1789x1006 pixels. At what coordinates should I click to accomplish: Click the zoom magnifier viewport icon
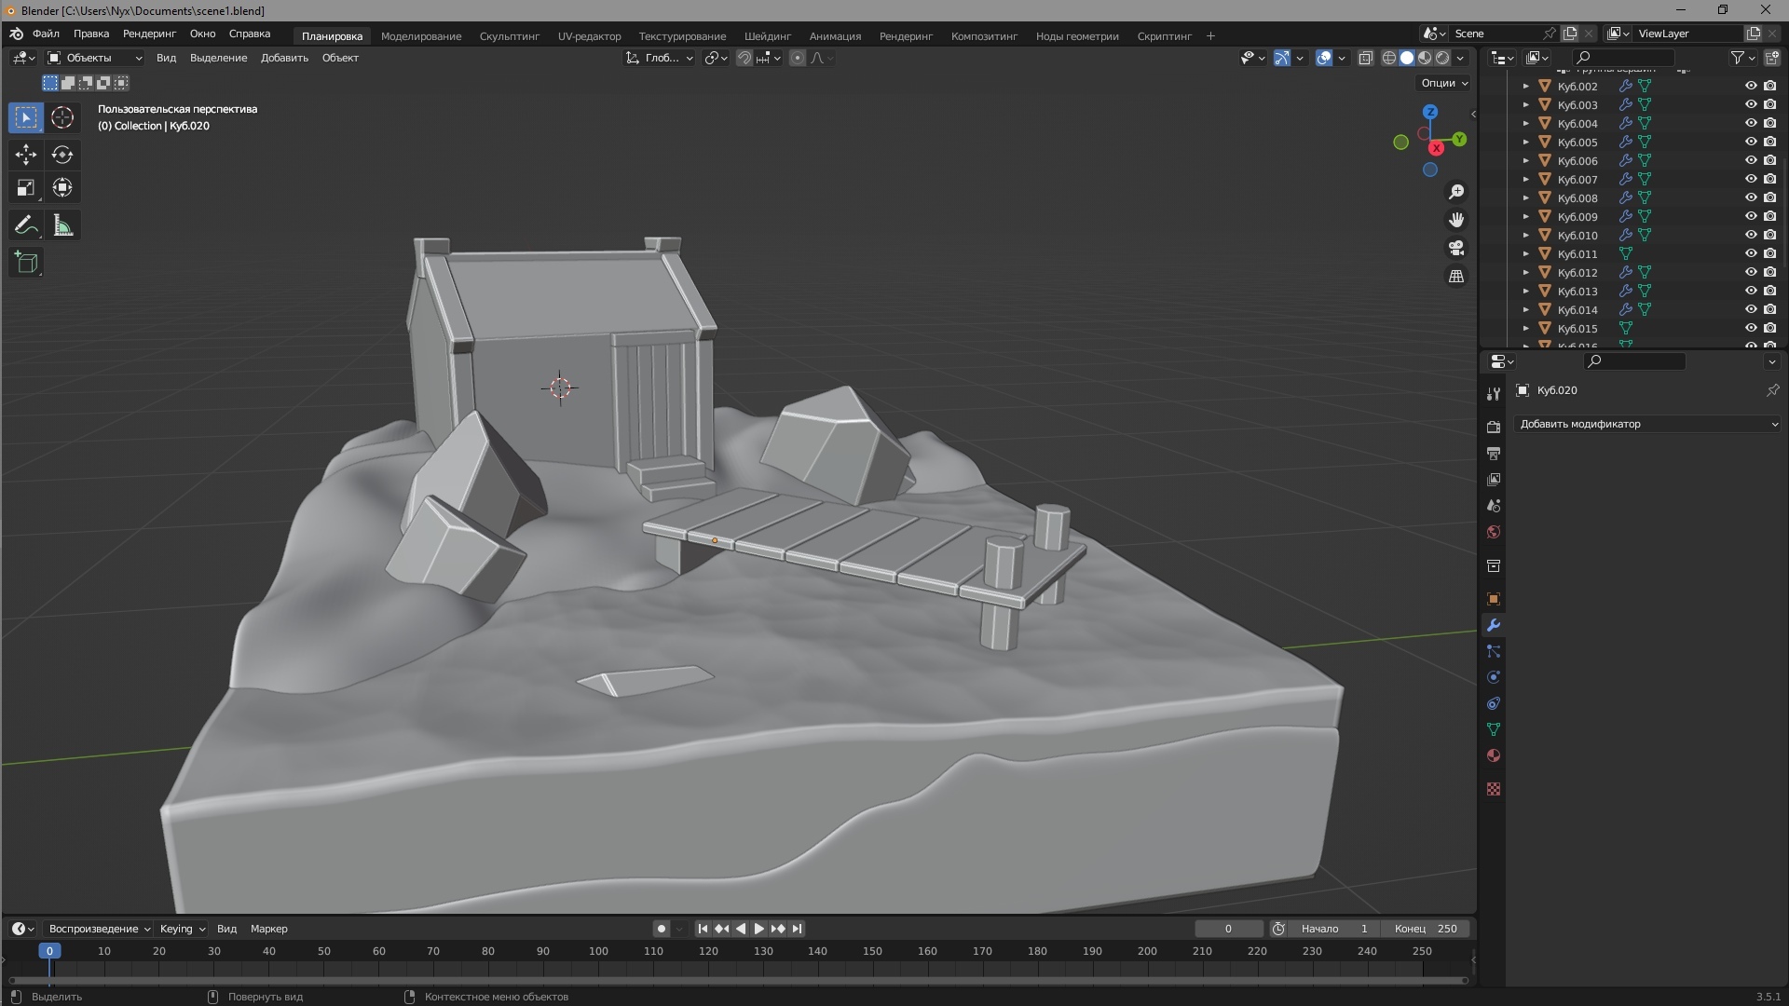(x=1456, y=192)
